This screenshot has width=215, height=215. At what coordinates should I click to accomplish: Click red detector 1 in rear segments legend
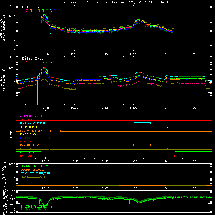coord(23,62)
